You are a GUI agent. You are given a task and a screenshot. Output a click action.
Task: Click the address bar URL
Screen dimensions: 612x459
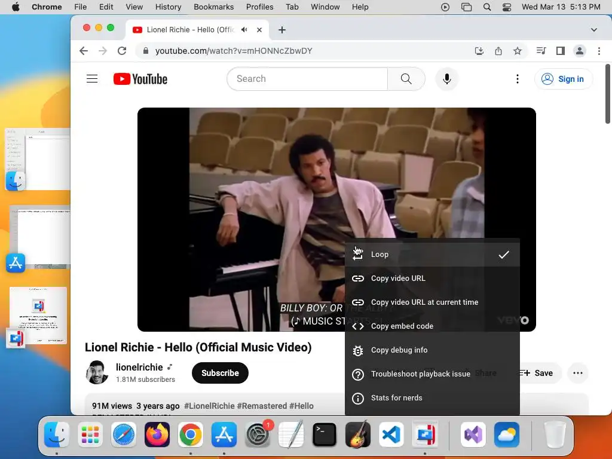tap(234, 51)
